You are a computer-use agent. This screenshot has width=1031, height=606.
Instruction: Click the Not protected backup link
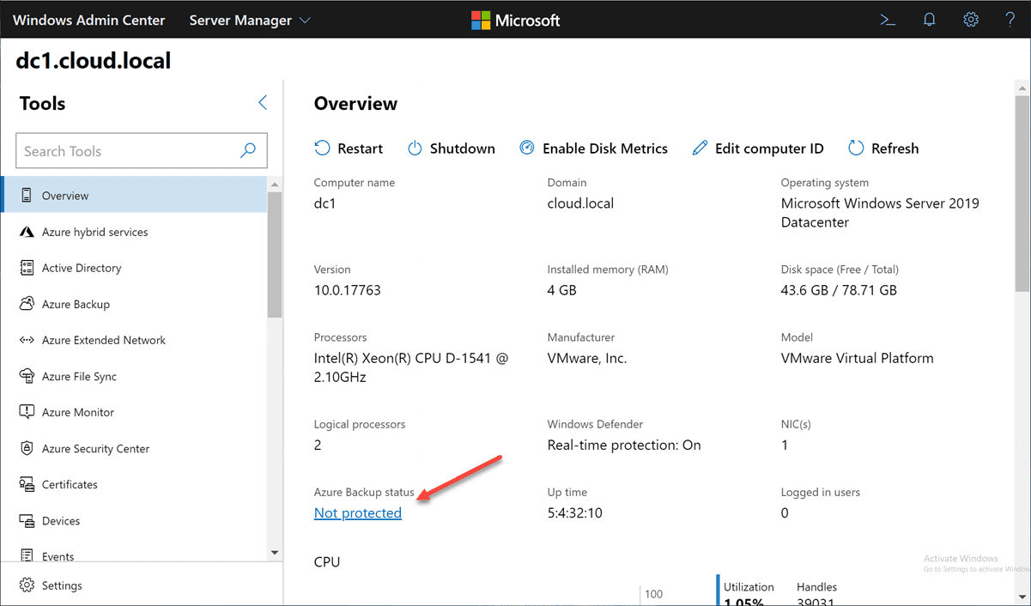(x=358, y=513)
